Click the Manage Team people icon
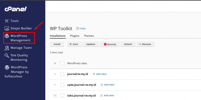This screenshot has width=201, height=100. click(x=7, y=48)
